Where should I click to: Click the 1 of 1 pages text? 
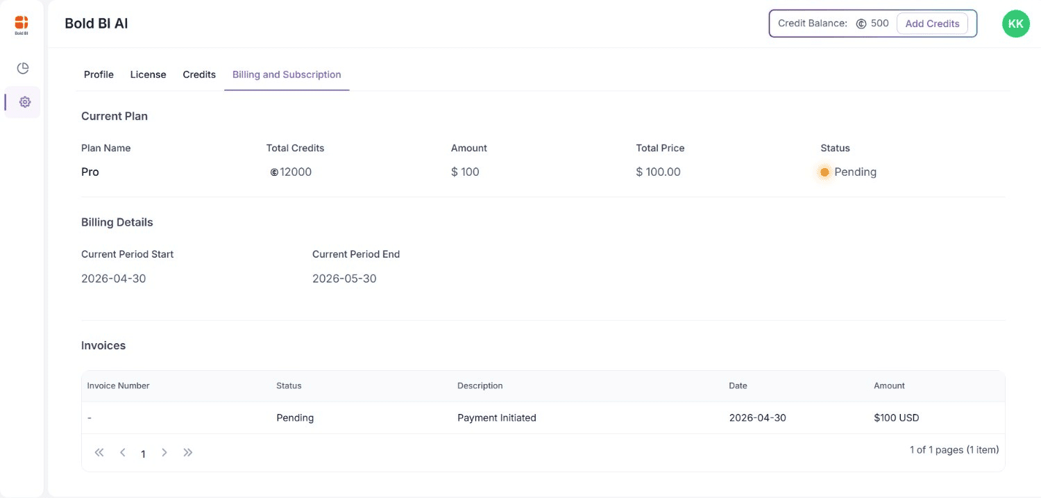pos(954,450)
